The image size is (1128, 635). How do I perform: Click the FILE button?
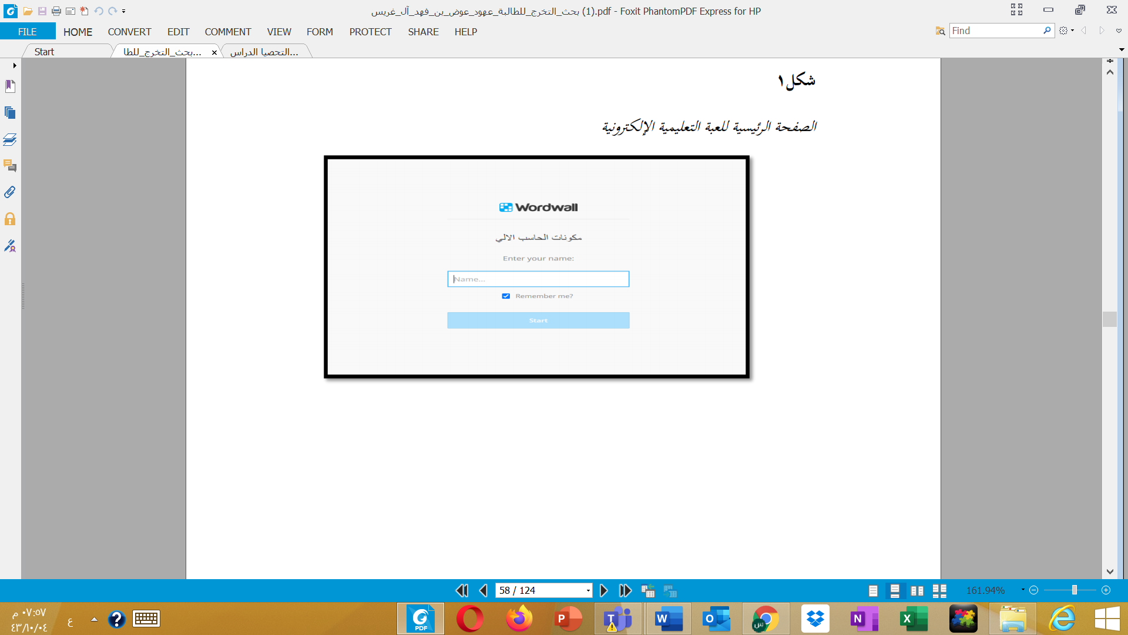[x=28, y=32]
